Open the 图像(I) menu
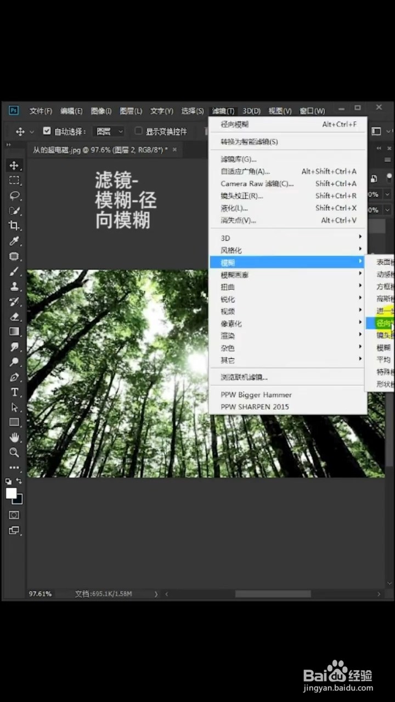This screenshot has height=702, width=395. tap(101, 111)
